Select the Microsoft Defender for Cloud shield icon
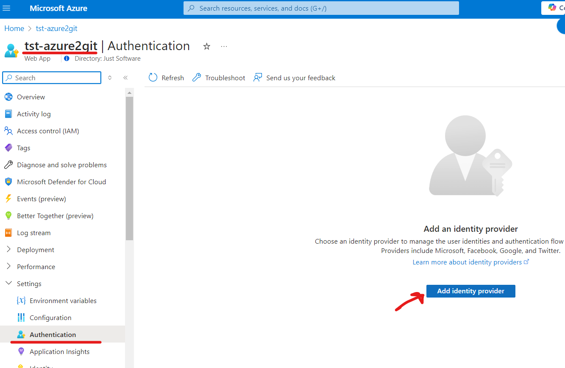 [8, 182]
